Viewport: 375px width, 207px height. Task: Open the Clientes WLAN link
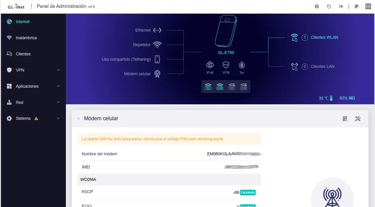(x=324, y=37)
